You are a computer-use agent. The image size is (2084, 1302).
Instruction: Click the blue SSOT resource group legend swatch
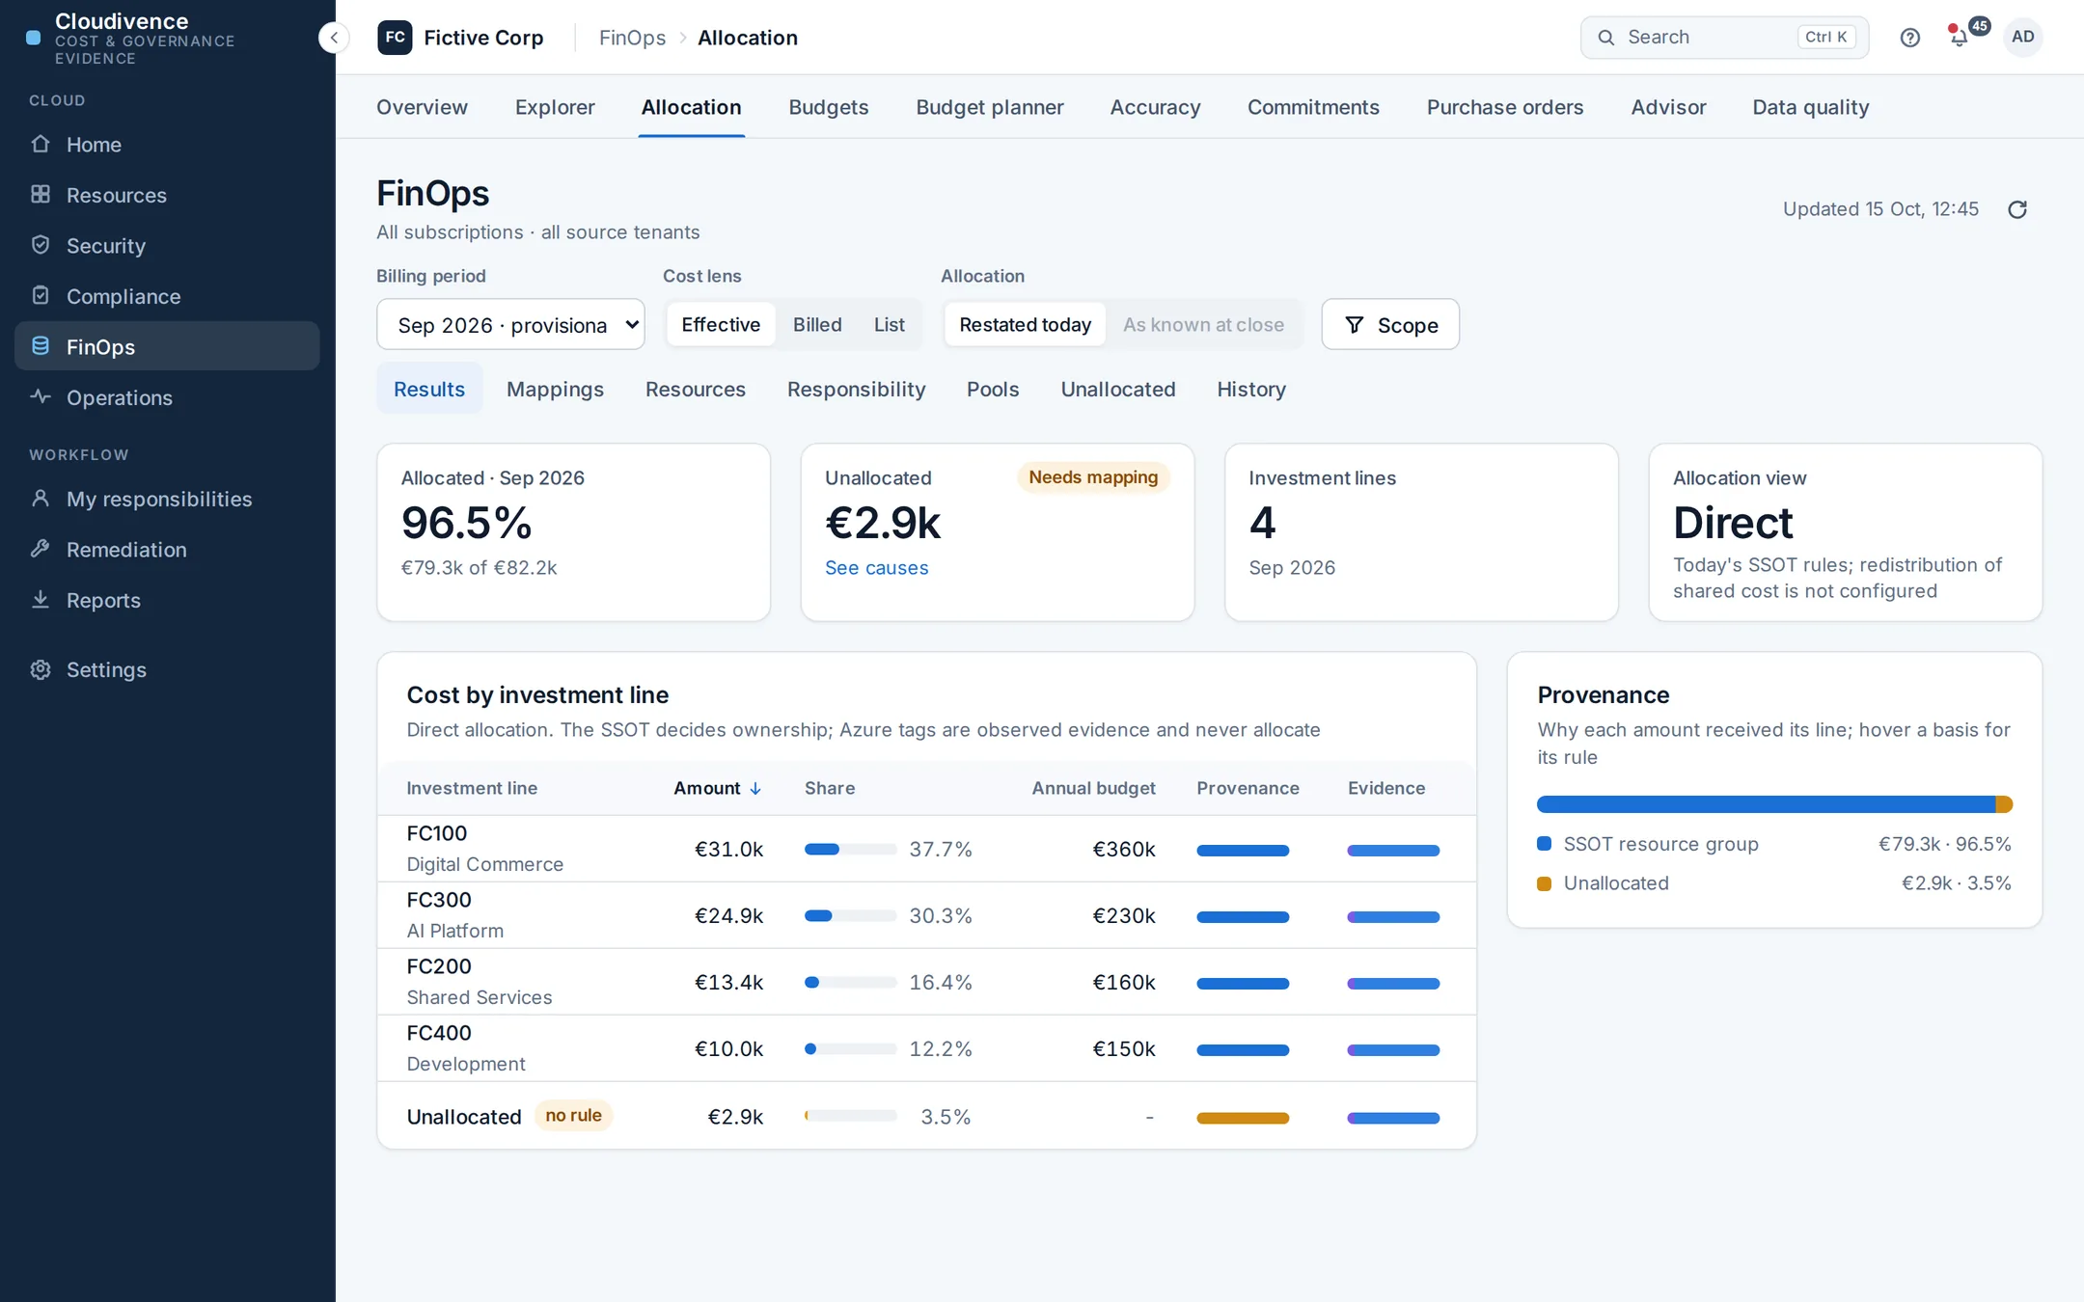point(1544,844)
